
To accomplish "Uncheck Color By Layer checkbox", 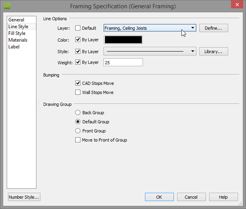I will tap(78, 40).
